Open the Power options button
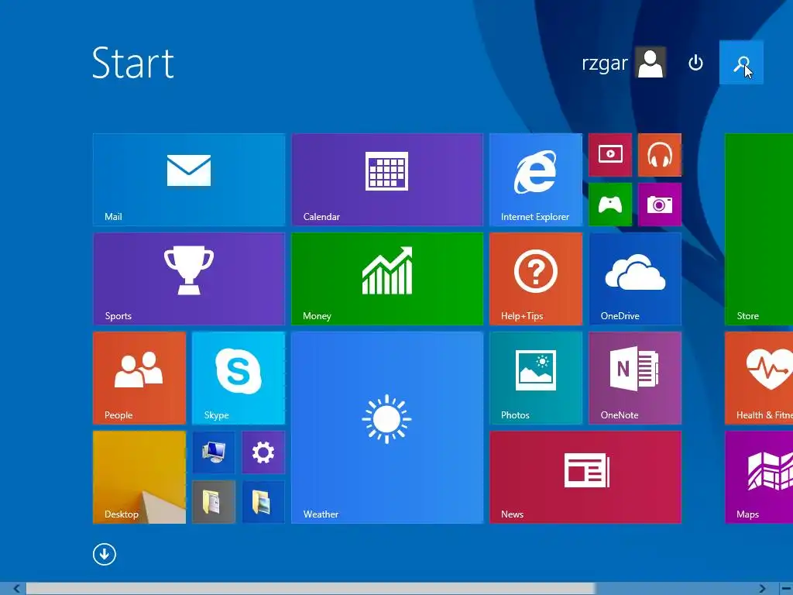The height and width of the screenshot is (595, 793). tap(695, 63)
